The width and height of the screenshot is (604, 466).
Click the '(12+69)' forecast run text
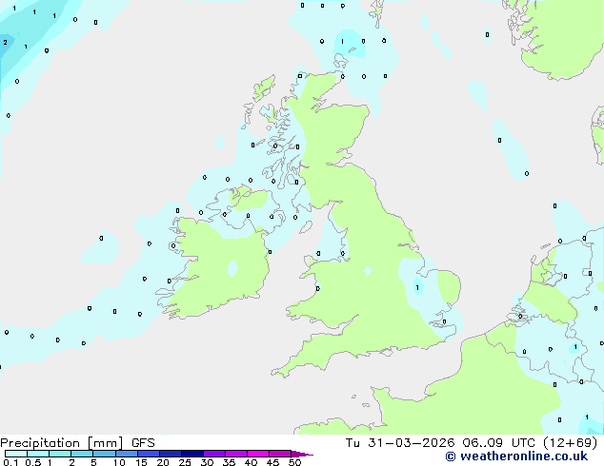(570, 443)
